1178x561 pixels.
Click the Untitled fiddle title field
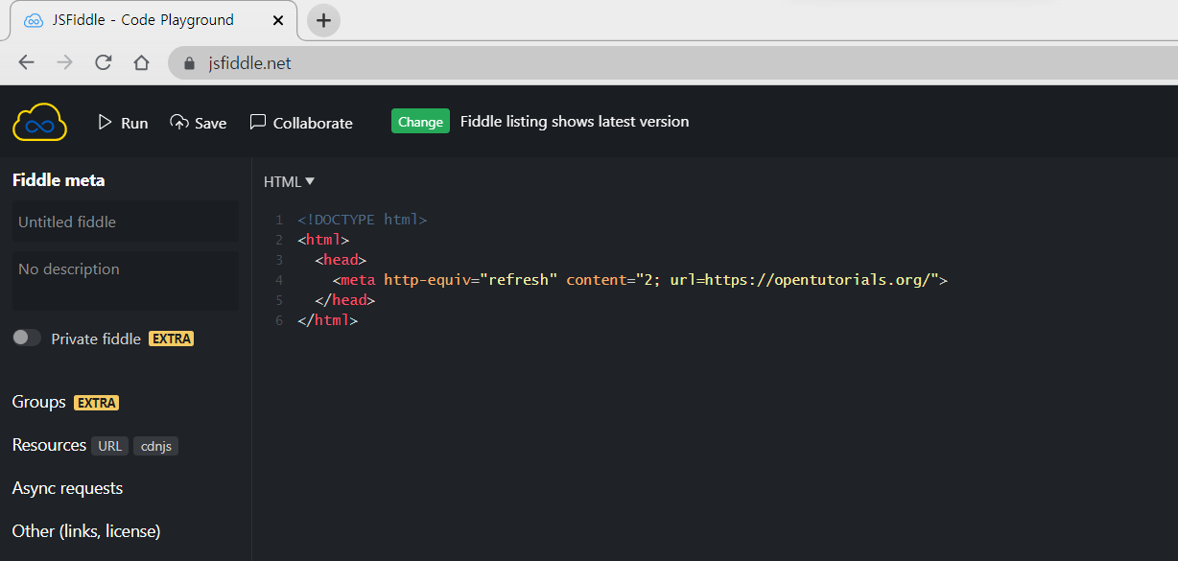click(125, 222)
